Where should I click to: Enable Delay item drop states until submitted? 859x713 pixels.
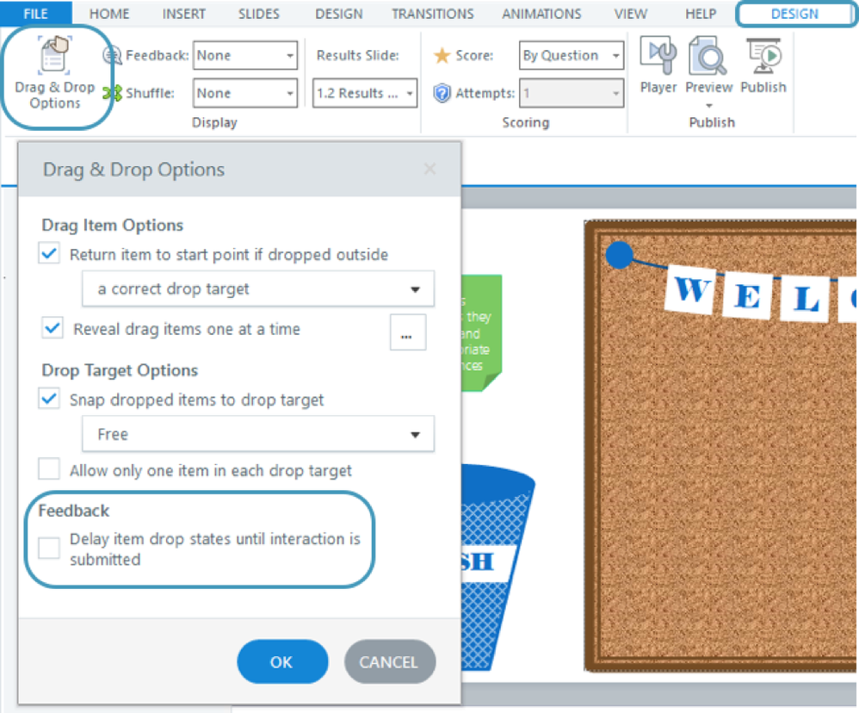pyautogui.click(x=49, y=548)
